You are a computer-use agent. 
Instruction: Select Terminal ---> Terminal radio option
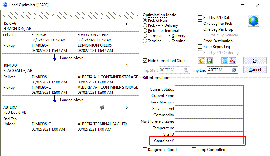(x=145, y=41)
